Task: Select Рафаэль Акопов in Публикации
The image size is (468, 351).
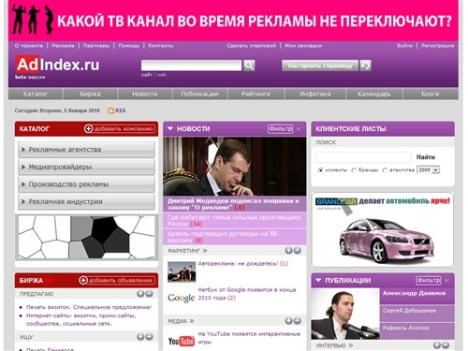Action: pos(405,328)
